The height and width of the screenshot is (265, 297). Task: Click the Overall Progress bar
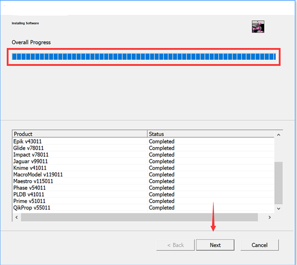144,56
